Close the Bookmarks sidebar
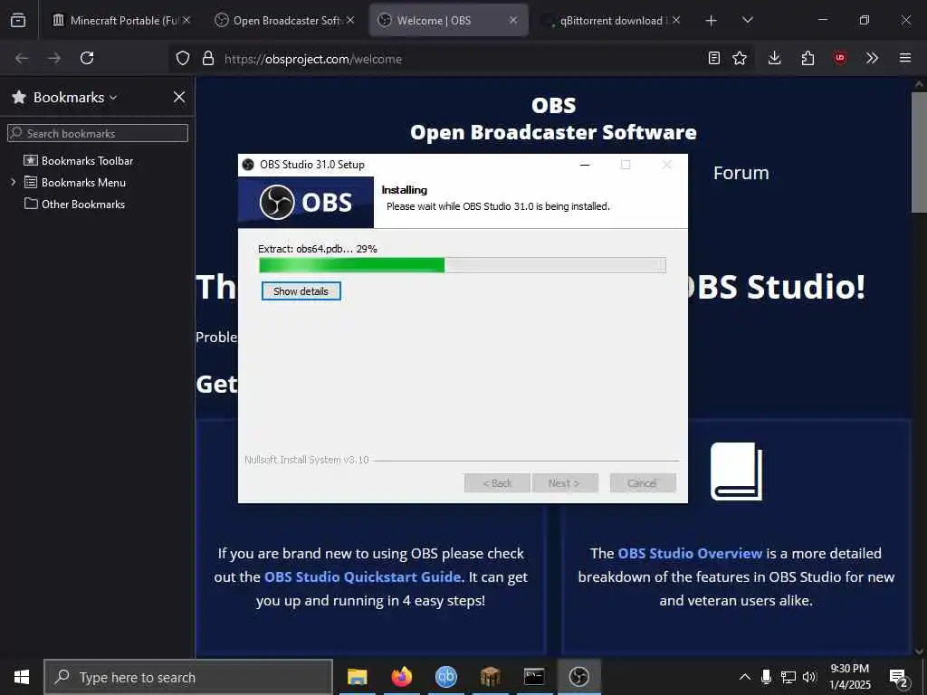Viewport: 927px width, 695px height. [x=179, y=97]
